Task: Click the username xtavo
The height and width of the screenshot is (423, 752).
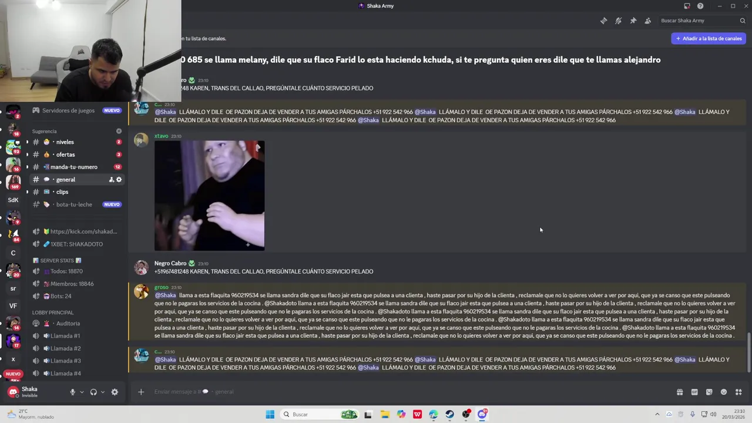Action: [161, 136]
